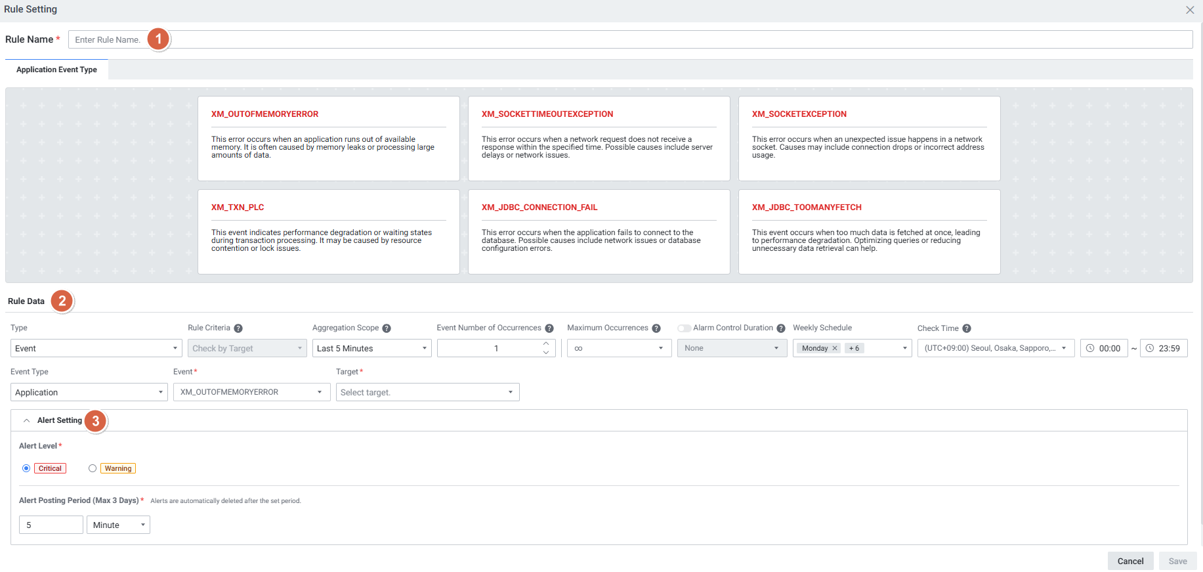This screenshot has width=1203, height=572.
Task: Click the Maximum Occurrences help icon
Action: pos(656,328)
